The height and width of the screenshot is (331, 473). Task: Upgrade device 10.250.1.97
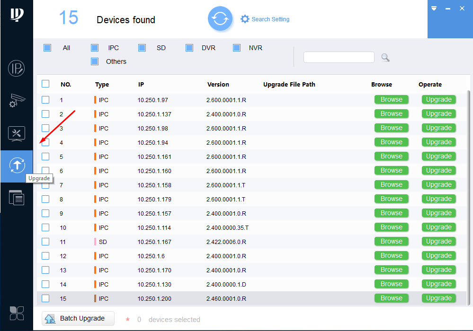438,99
